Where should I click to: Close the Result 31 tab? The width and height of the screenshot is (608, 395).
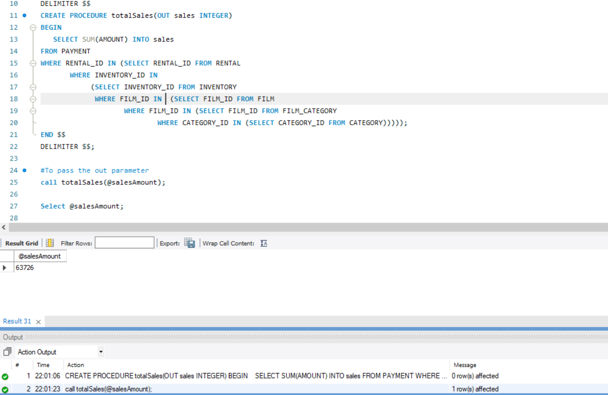click(x=38, y=322)
